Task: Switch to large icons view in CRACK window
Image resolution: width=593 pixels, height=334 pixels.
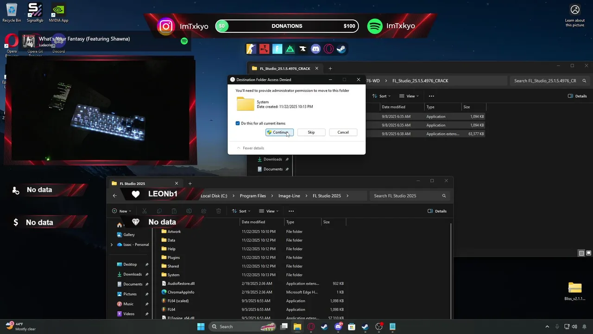Action: click(589, 253)
